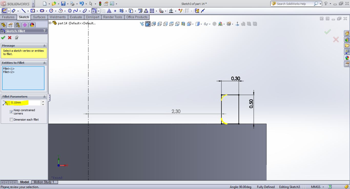The image size is (350, 189).
Task: Open the DisplayManager color wheel tab
Action: pyautogui.click(x=32, y=25)
